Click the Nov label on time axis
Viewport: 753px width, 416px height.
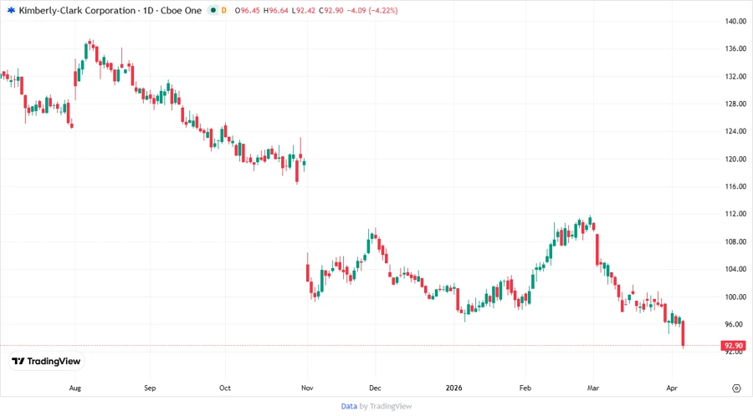[x=307, y=388]
